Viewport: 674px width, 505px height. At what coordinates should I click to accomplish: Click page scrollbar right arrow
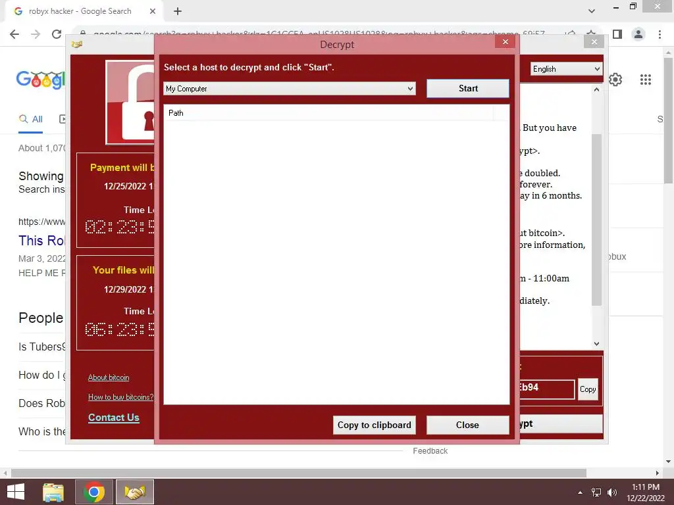658,473
